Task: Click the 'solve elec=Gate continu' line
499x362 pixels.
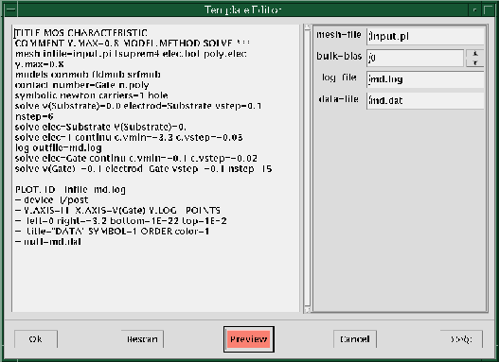Action: click(136, 158)
